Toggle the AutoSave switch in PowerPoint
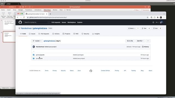This screenshot has width=175, height=98. point(16,7)
